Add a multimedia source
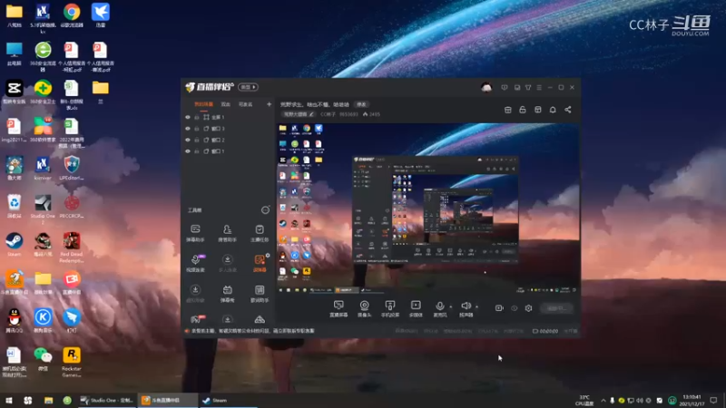 416,308
